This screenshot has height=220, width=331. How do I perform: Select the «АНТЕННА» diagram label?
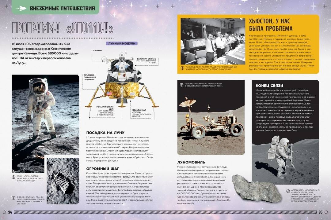coord(98,50)
